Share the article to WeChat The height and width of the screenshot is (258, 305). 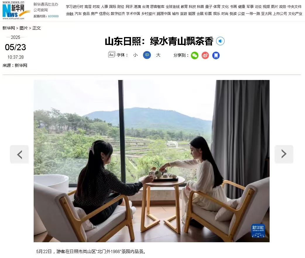(194, 55)
